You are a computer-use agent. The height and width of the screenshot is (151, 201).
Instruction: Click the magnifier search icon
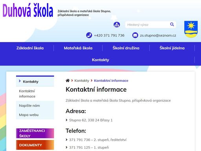coord(172,24)
